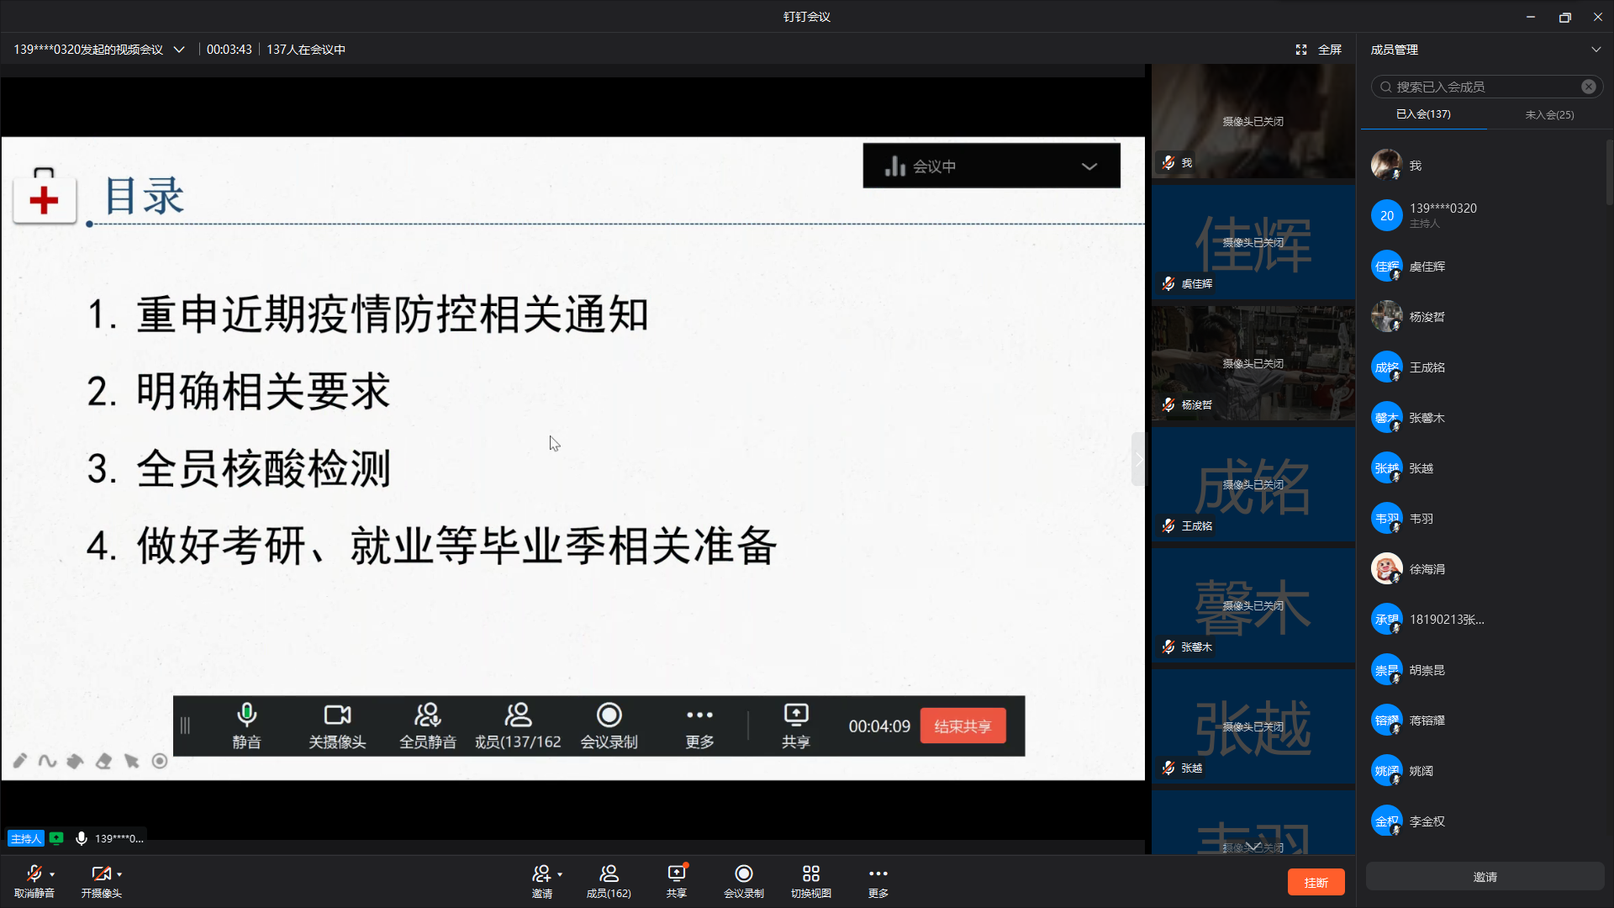Image resolution: width=1614 pixels, height=908 pixels.
Task: Collapse video sidebar with arrow handle
Action: 1139,459
